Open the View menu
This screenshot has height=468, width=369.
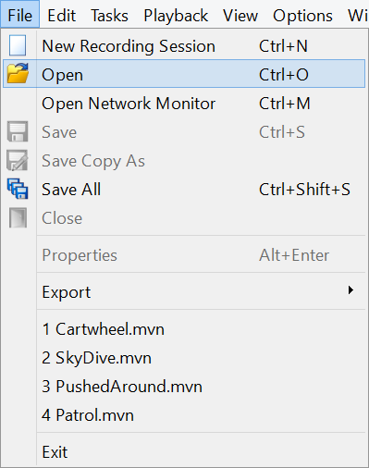point(240,16)
